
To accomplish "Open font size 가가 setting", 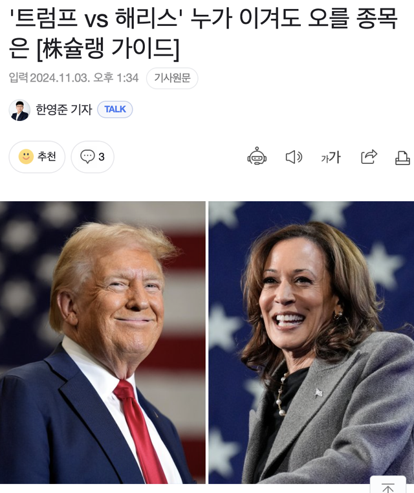I will (331, 157).
